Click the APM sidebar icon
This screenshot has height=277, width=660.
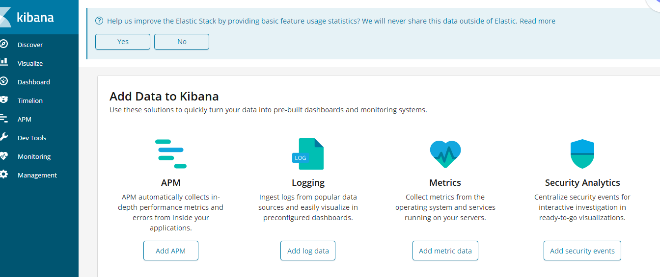(3, 118)
